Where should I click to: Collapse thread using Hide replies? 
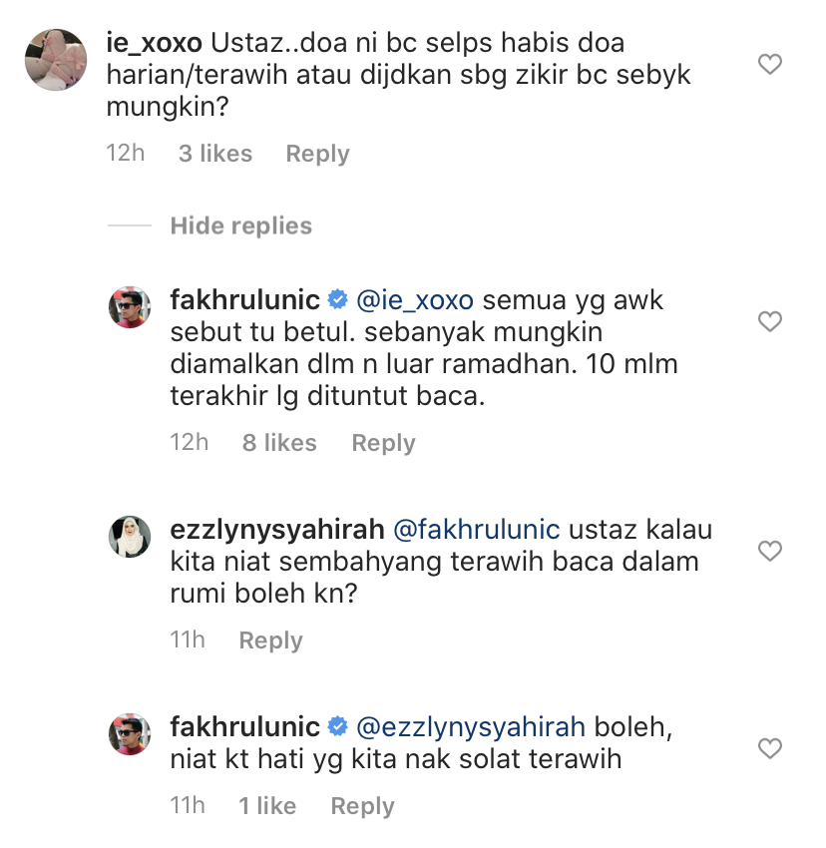coord(240,226)
